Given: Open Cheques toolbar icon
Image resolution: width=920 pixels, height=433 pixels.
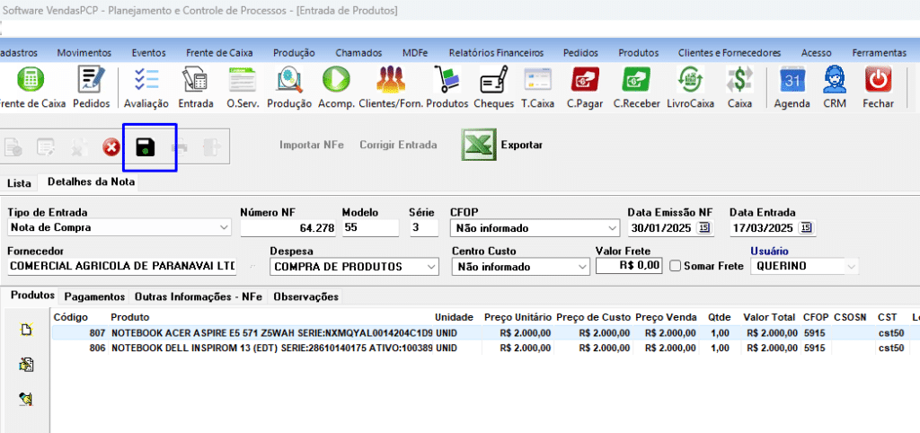Looking at the screenshot, I should coord(493,87).
